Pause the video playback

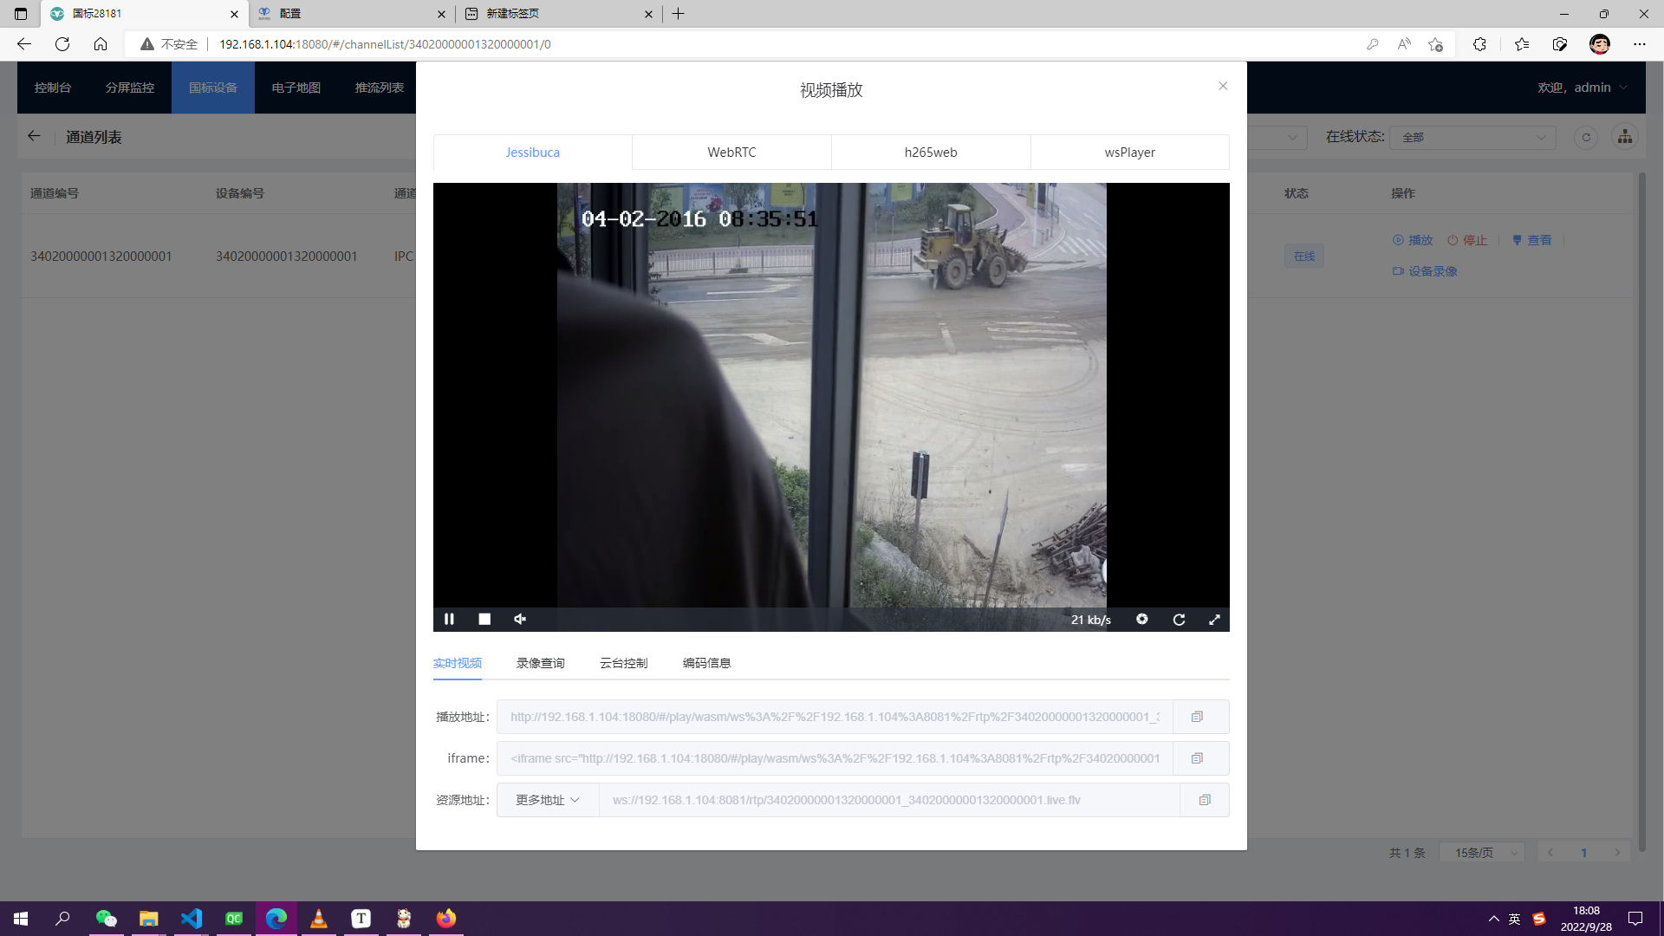pos(449,619)
